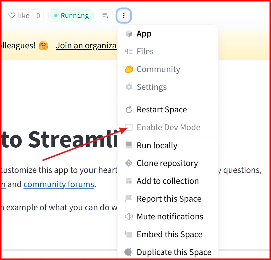Click the plus circle Duplicate icon

(x=129, y=252)
